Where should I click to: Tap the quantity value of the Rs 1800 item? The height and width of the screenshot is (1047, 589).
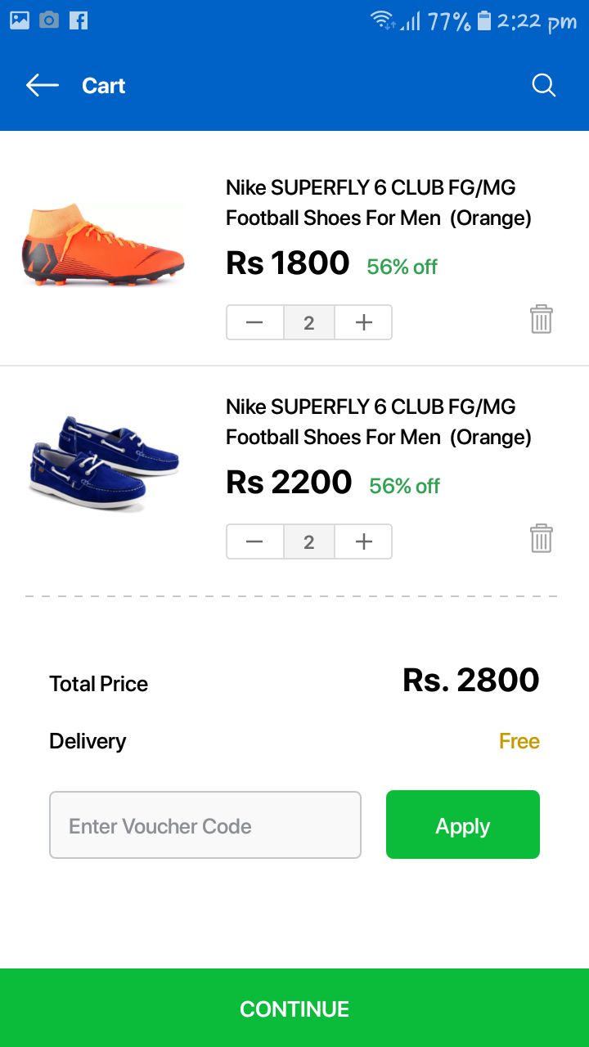click(309, 322)
